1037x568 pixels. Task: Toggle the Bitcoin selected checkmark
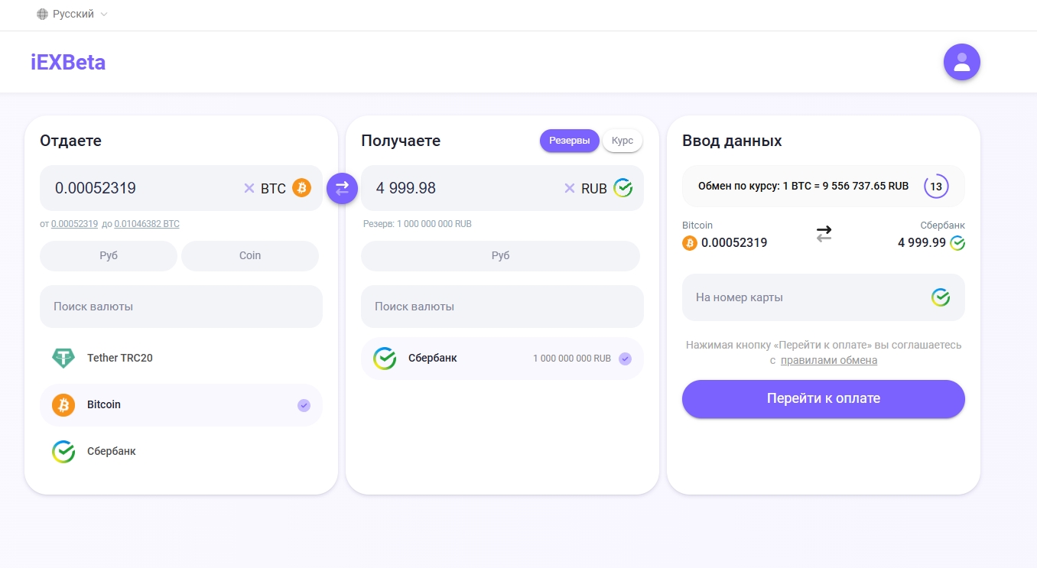coord(304,405)
